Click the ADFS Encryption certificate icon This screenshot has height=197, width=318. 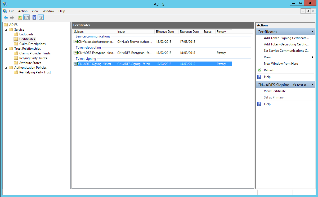point(76,53)
